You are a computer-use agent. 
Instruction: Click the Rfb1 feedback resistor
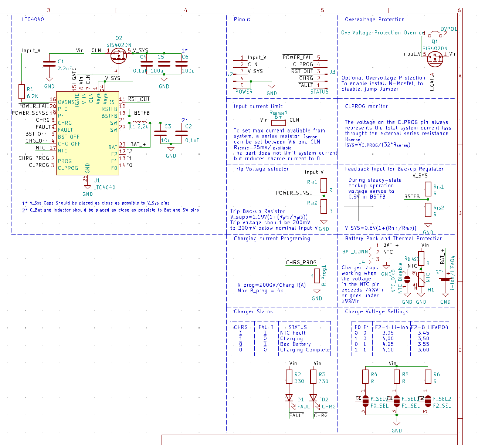point(428,189)
